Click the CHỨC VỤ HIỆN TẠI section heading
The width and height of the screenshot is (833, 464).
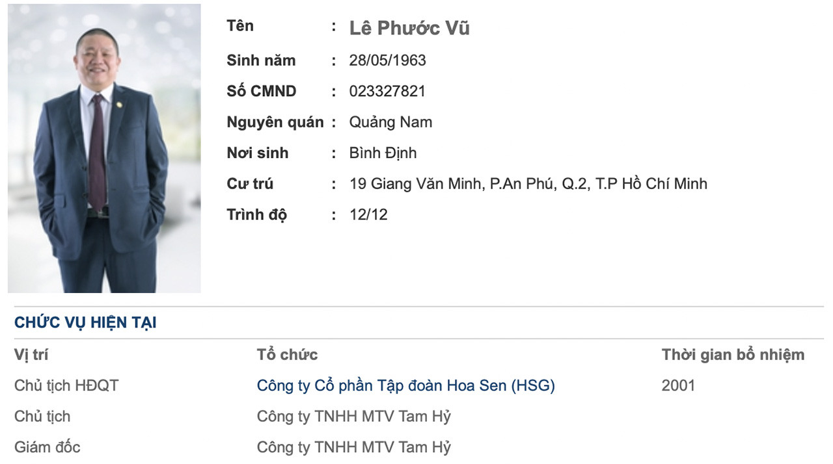pyautogui.click(x=85, y=323)
